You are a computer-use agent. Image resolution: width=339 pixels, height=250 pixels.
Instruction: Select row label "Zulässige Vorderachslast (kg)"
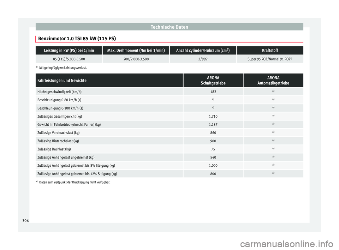58,133
